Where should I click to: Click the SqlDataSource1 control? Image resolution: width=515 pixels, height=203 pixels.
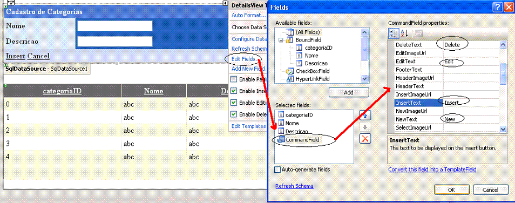47,69
